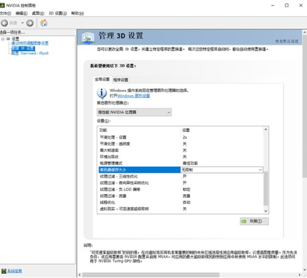This screenshot has height=278, width=307.
Task: Switch to the 全局设置 tab
Action: click(x=102, y=79)
